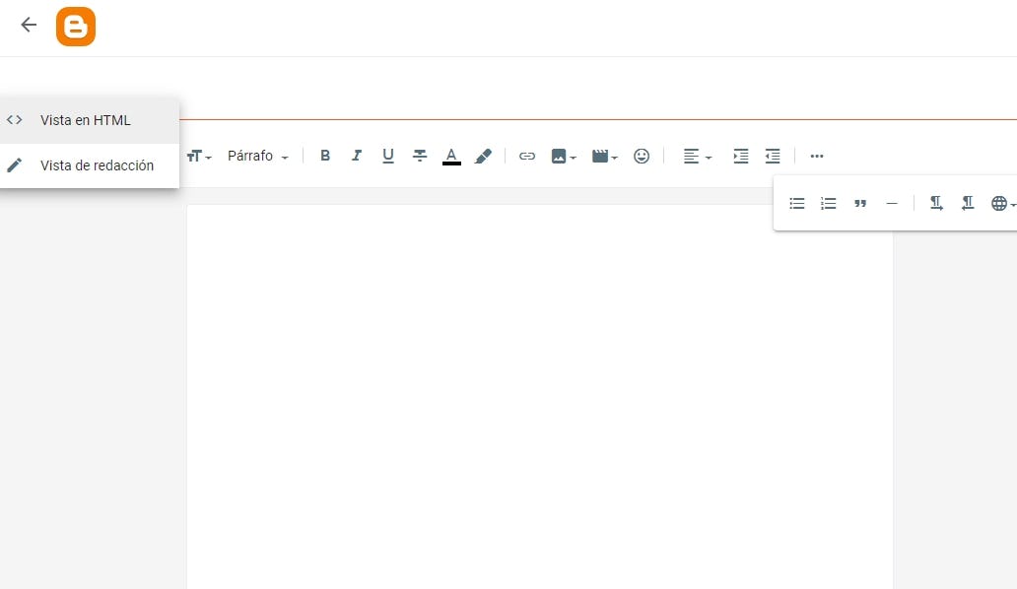
Task: Click the highlighter background color icon
Action: coord(483,156)
